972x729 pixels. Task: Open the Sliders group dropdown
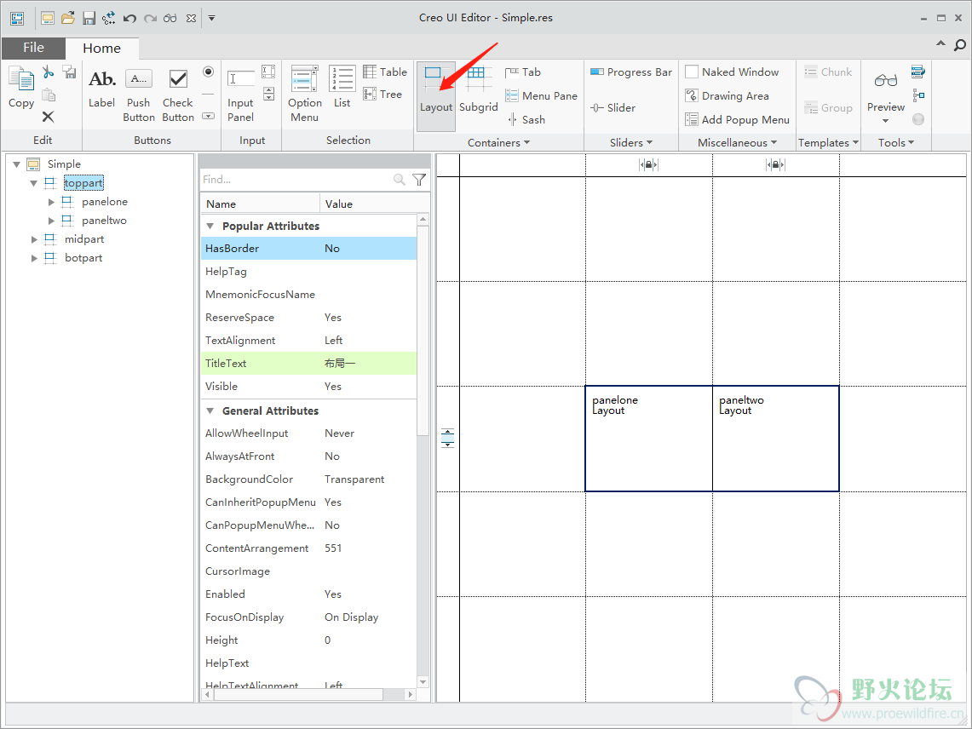pyautogui.click(x=631, y=142)
